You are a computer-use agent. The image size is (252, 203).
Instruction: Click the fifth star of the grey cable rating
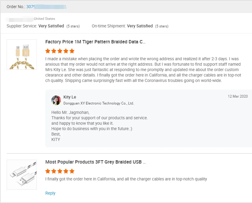pyautogui.click(x=72, y=171)
